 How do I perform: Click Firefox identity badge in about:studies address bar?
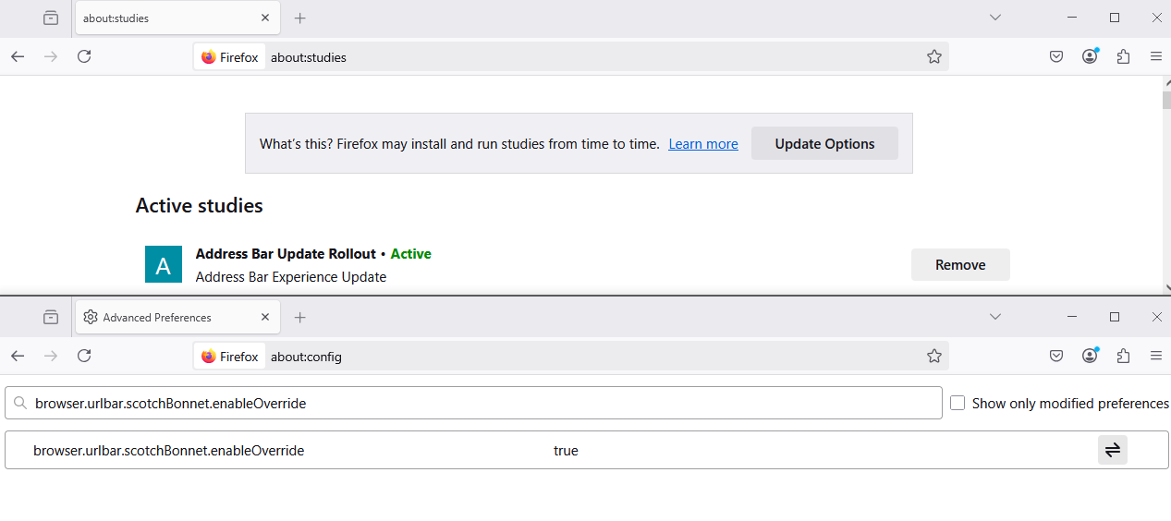point(230,57)
